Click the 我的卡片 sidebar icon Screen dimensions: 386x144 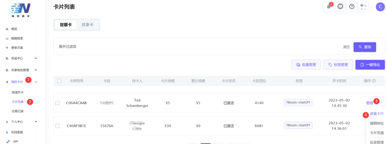click(x=7, y=82)
